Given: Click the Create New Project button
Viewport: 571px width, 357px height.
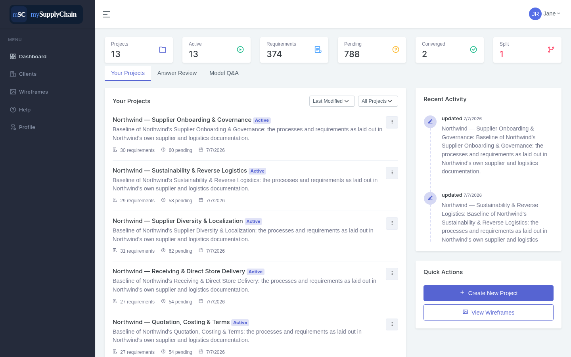Looking at the screenshot, I should 489,293.
